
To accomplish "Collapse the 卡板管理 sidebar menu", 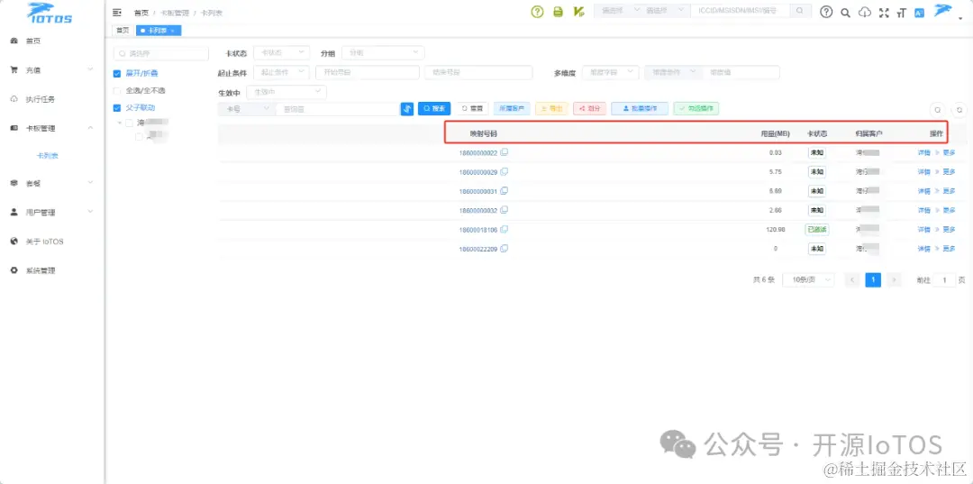I will [52, 129].
